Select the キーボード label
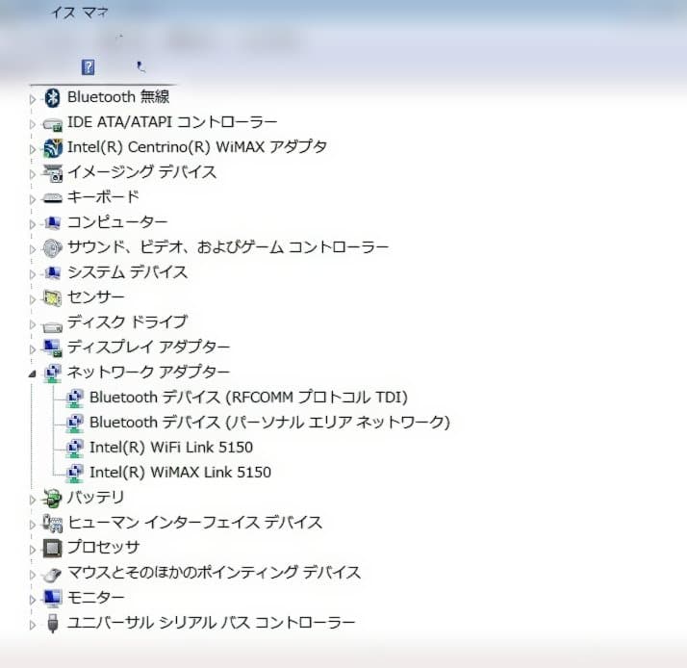Screen dimensions: 687x668 point(103,196)
